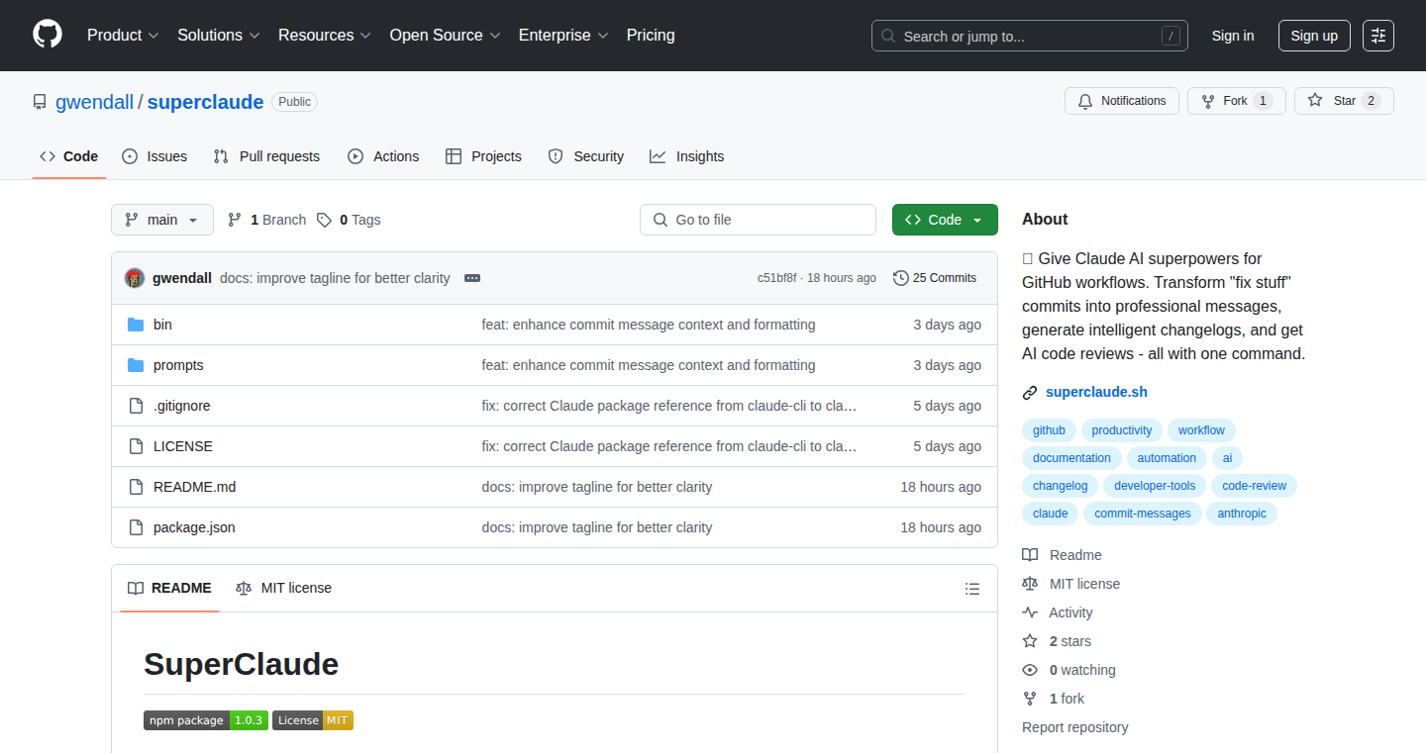Open the Product menu dropdown
Screen dimensions: 1426x753
pyautogui.click(x=123, y=35)
